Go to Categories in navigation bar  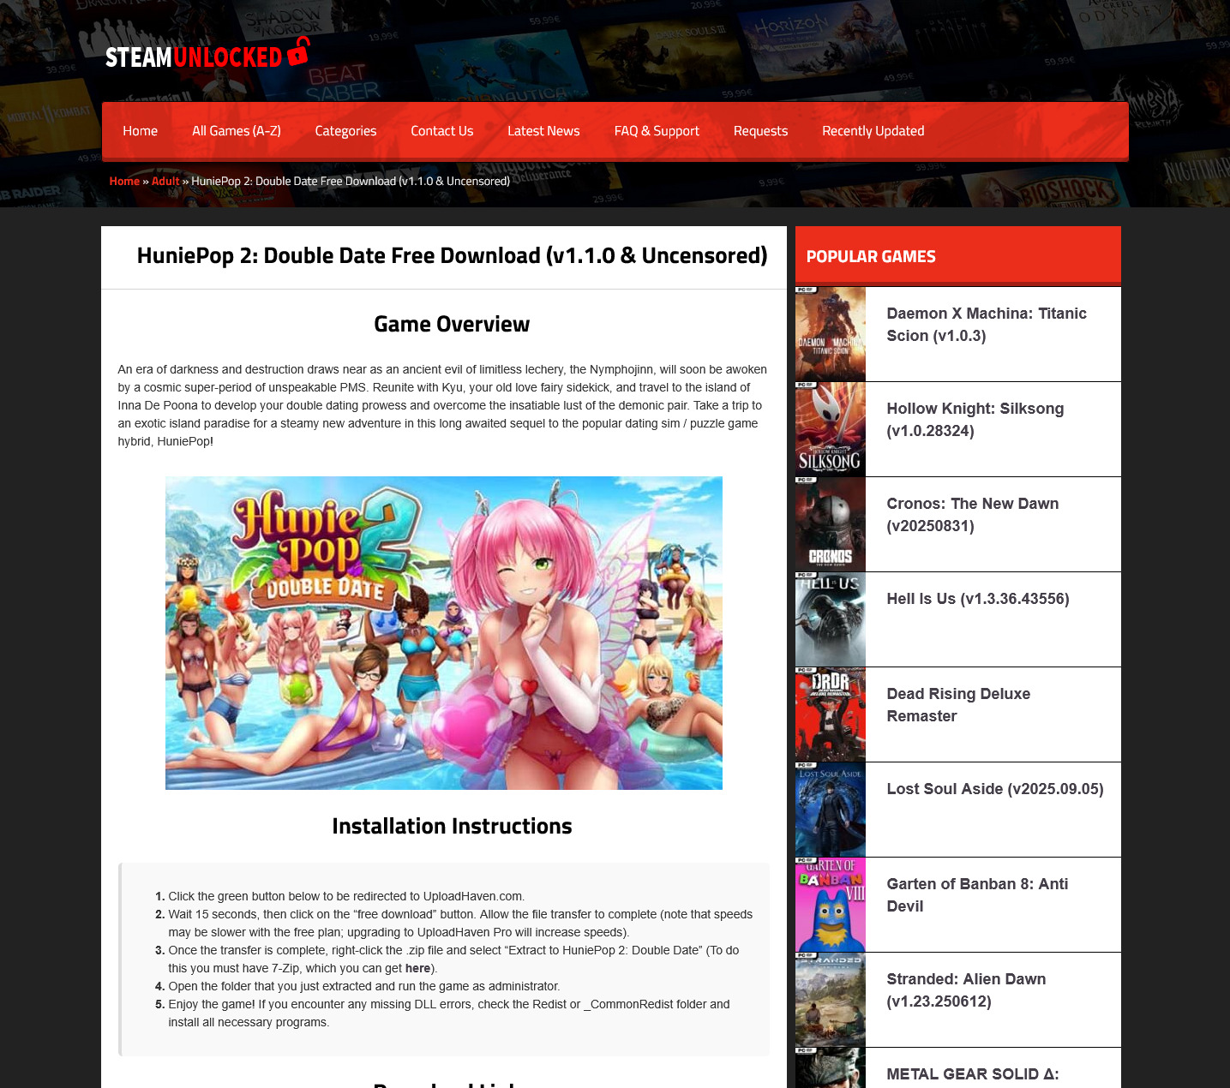(x=345, y=131)
